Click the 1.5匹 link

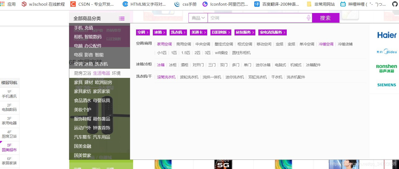click(186, 53)
